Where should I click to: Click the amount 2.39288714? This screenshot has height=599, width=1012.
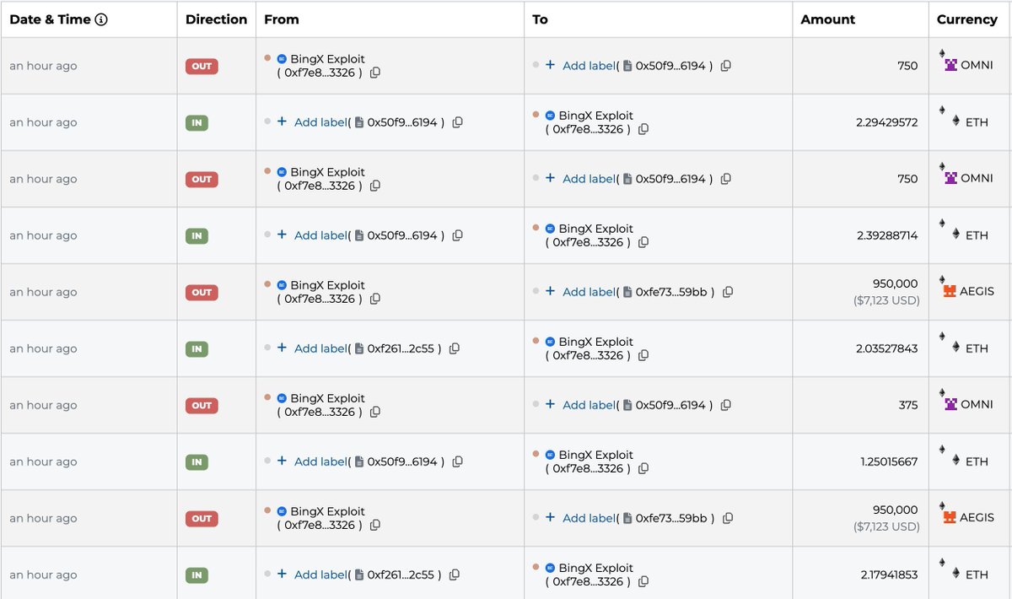(x=886, y=235)
